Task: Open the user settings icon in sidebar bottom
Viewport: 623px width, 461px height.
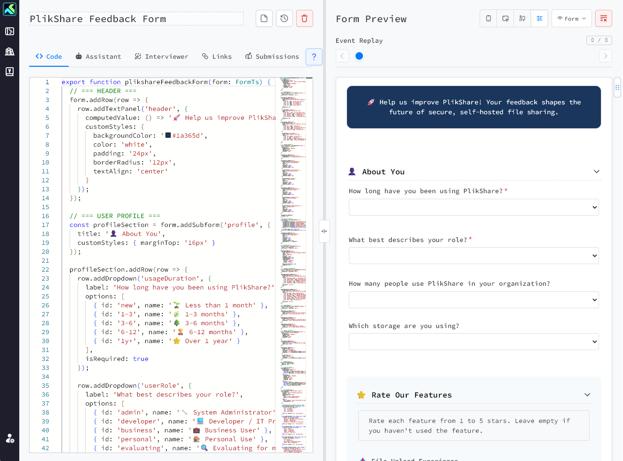Action: 9,438
